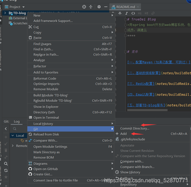
Task: Select External Libraries node in project tree
Action: pos(18,18)
